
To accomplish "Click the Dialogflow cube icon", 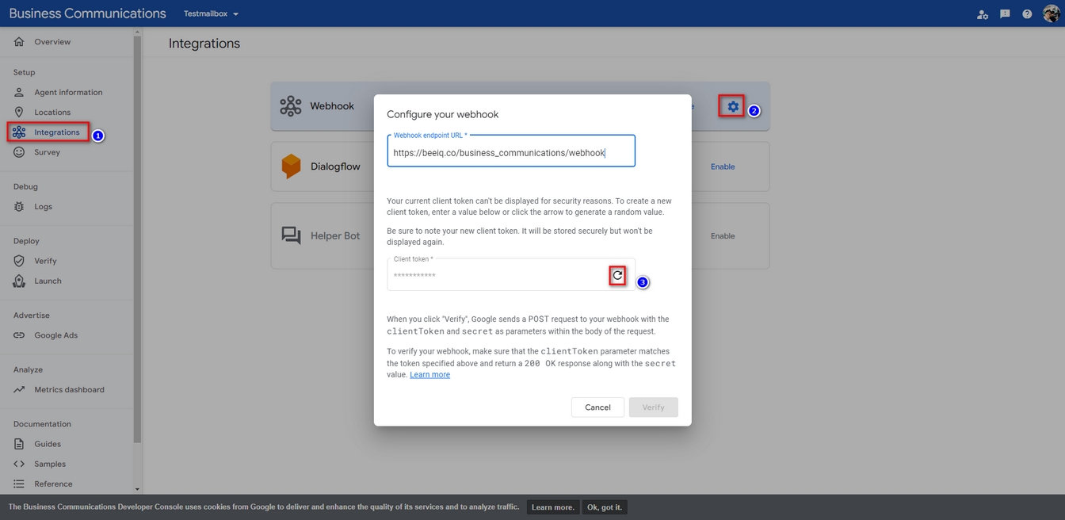I will pyautogui.click(x=291, y=166).
